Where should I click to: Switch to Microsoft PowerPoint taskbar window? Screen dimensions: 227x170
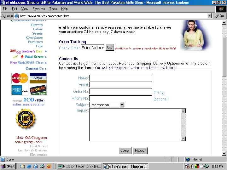click(79, 167)
